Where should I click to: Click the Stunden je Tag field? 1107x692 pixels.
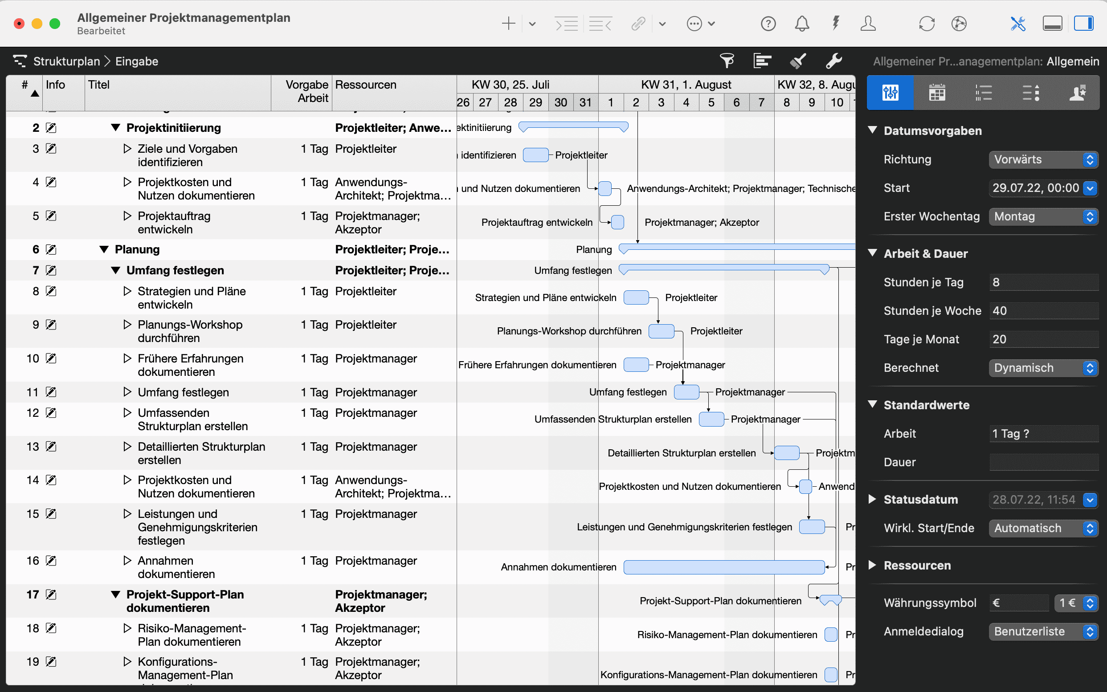click(1043, 282)
